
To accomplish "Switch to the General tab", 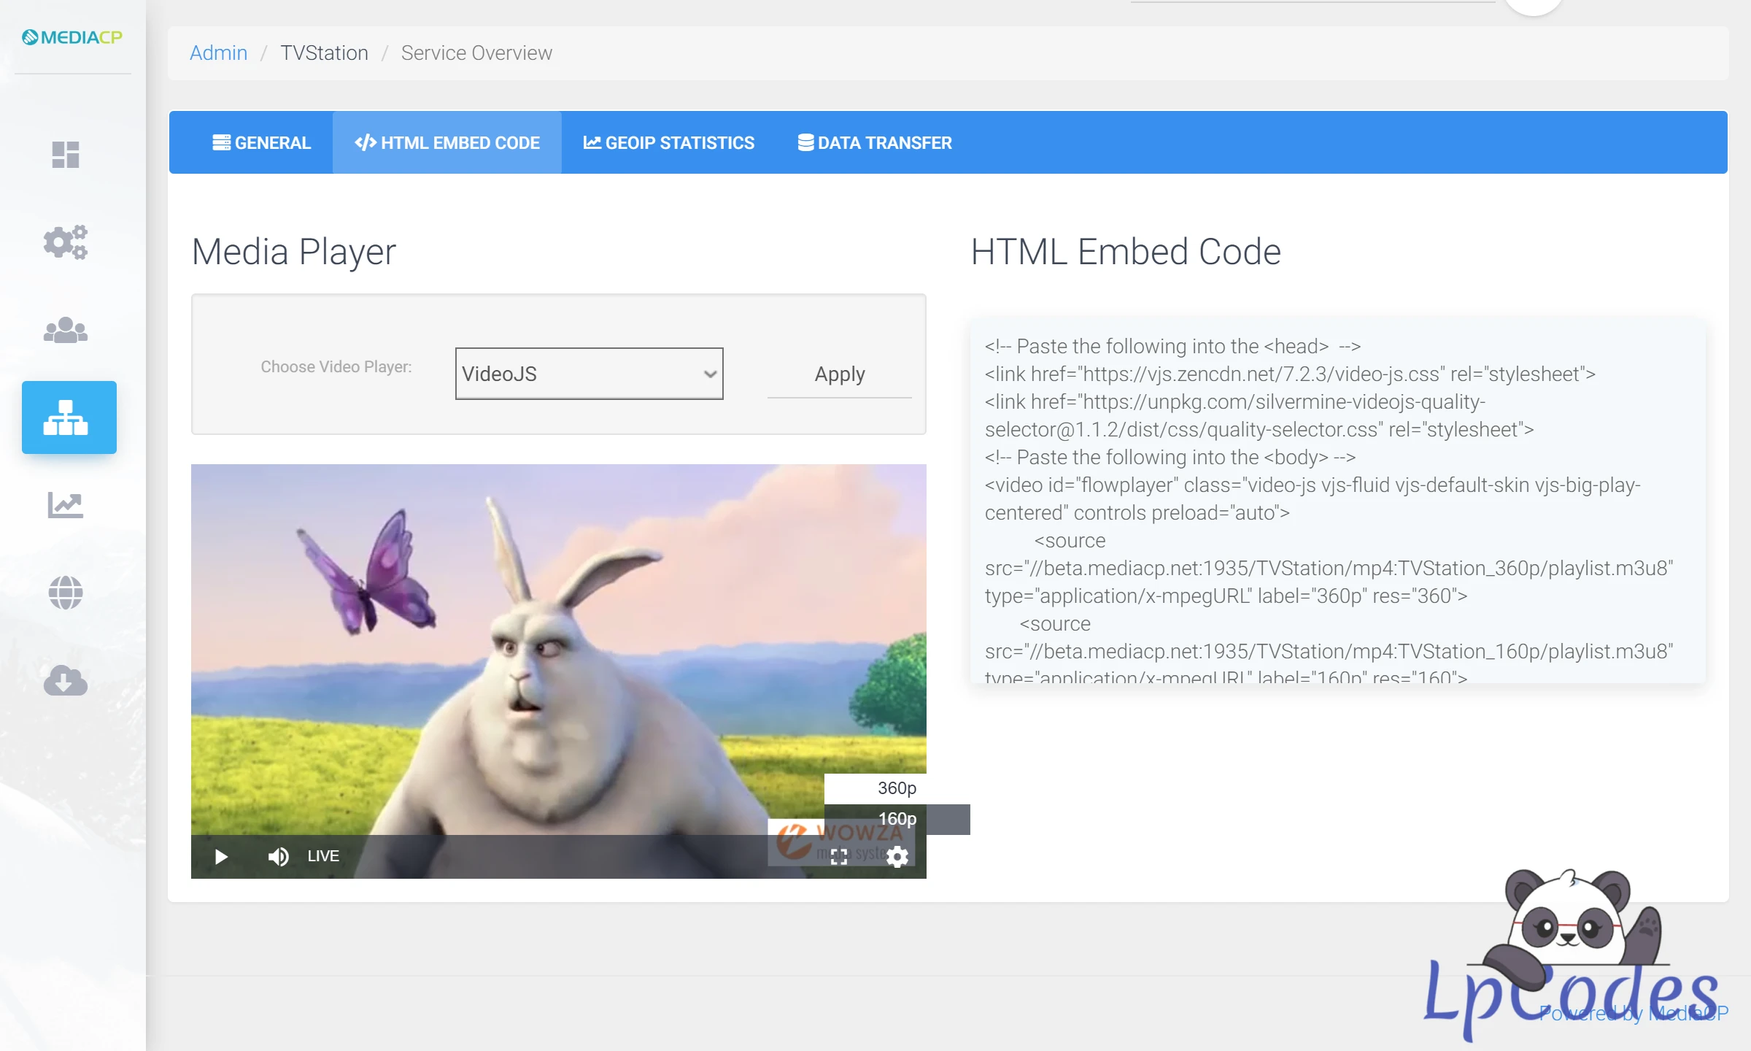I will click(261, 143).
